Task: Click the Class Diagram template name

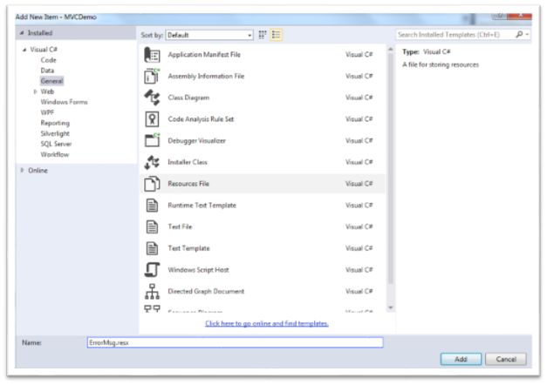Action: [x=188, y=98]
